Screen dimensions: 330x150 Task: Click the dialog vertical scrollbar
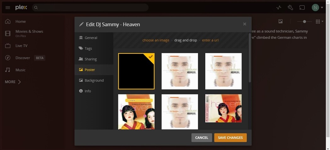click(250, 58)
